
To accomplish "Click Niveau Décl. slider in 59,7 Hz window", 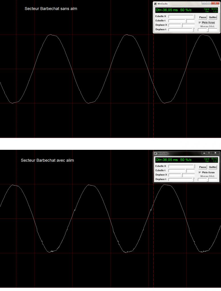I will (208, 180).
